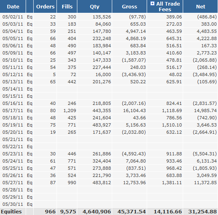Sort by the Orders column header
This screenshot has width=218, height=215.
coord(45,6)
